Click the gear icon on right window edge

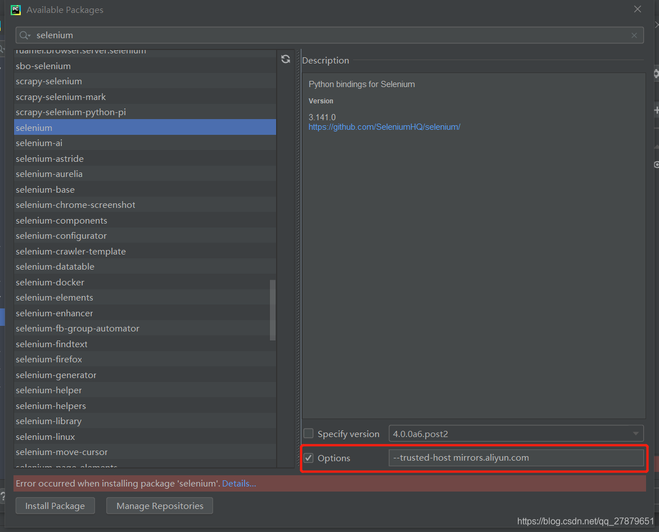(x=656, y=74)
